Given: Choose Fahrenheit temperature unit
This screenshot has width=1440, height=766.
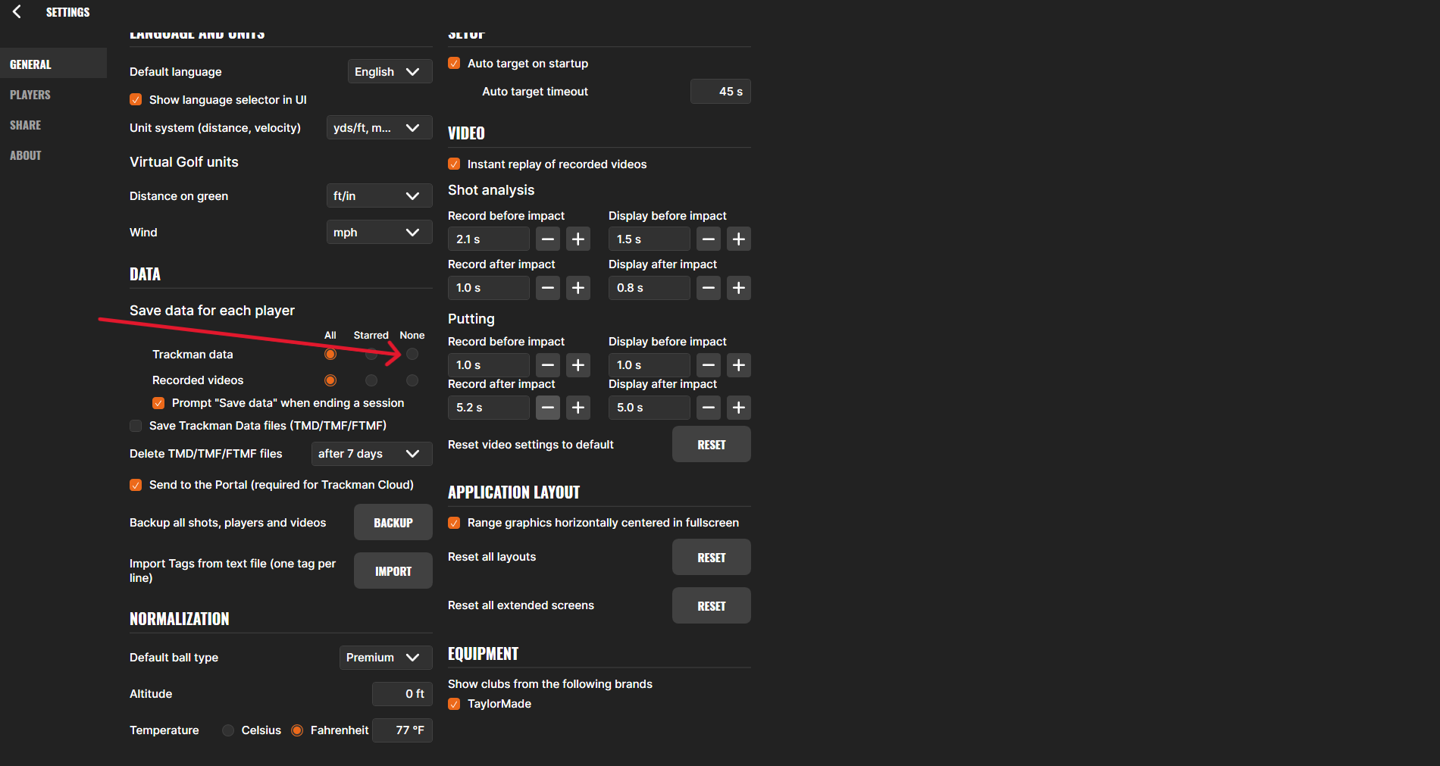Looking at the screenshot, I should [297, 730].
